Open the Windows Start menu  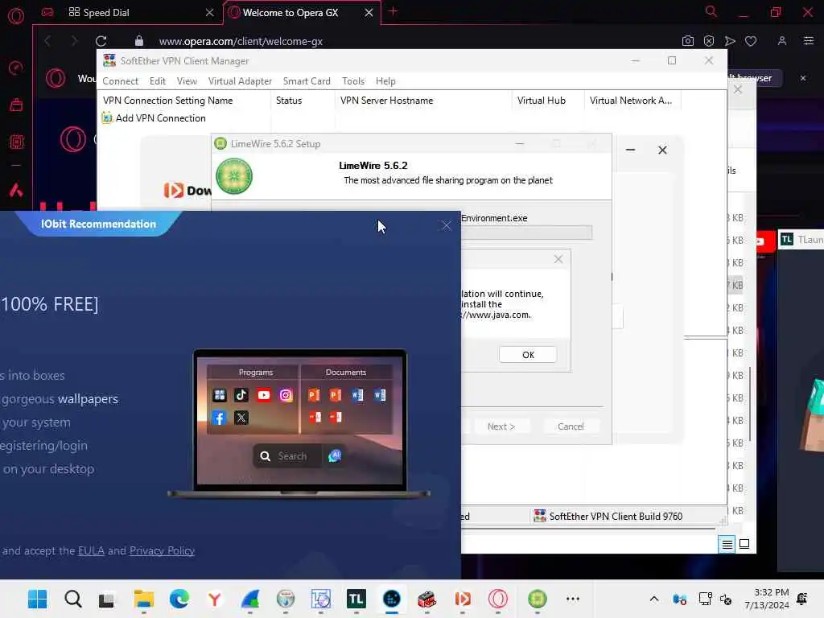point(37,599)
